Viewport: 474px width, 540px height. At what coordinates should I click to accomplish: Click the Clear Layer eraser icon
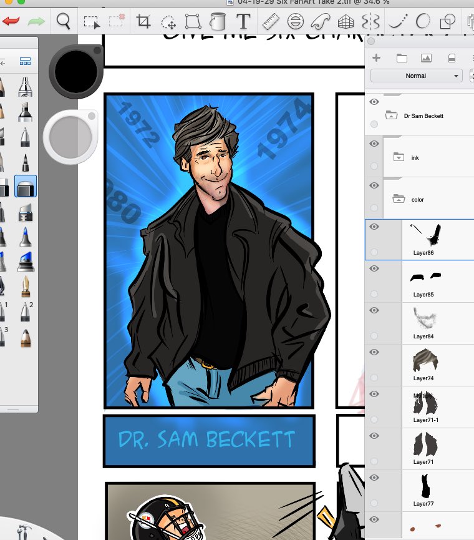[x=452, y=58]
